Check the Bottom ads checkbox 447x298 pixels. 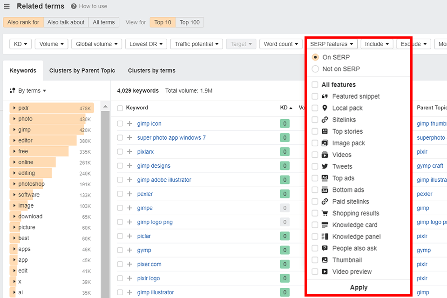pyautogui.click(x=315, y=190)
